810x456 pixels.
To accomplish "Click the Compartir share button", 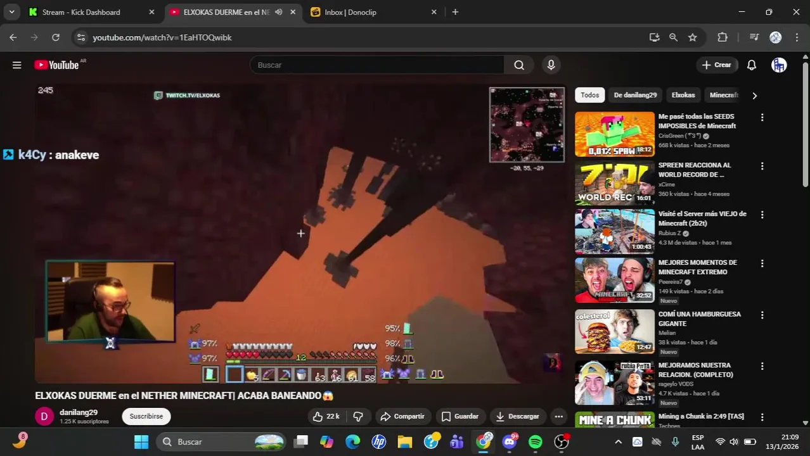I will tap(402, 416).
